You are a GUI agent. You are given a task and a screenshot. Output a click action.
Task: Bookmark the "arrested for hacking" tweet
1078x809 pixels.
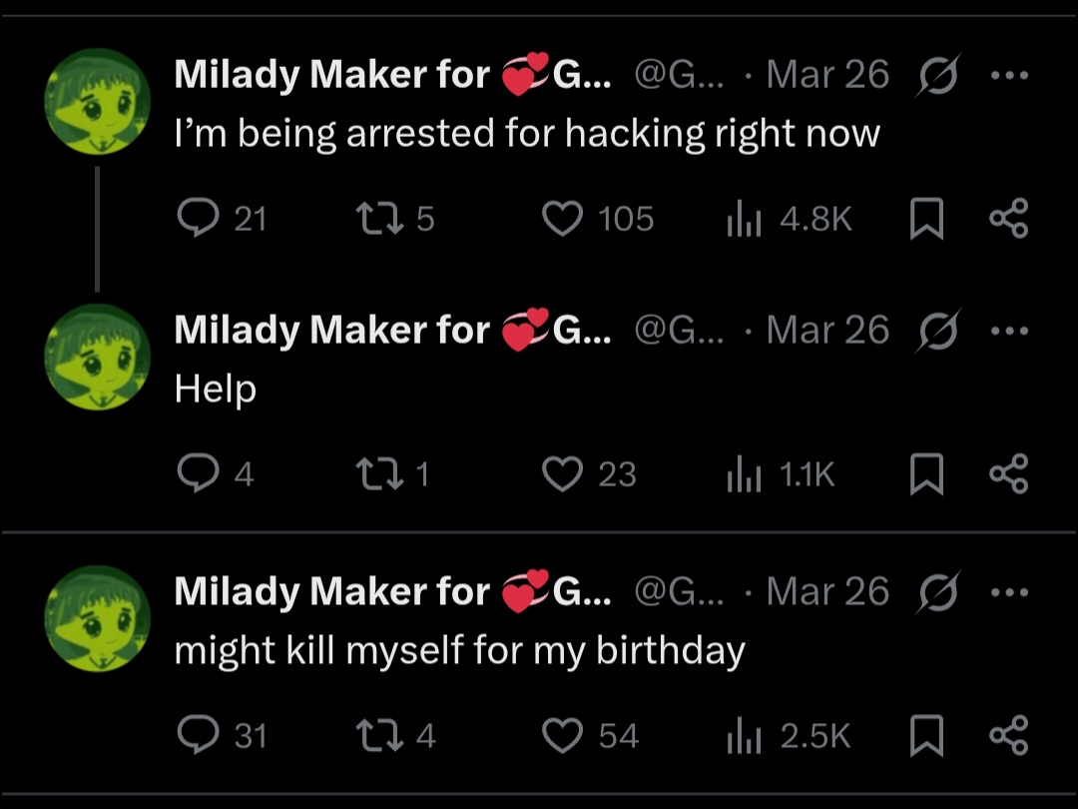[926, 219]
